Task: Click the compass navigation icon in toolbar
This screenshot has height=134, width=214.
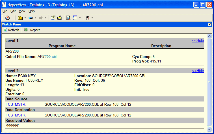Action: pyautogui.click(x=7, y=18)
